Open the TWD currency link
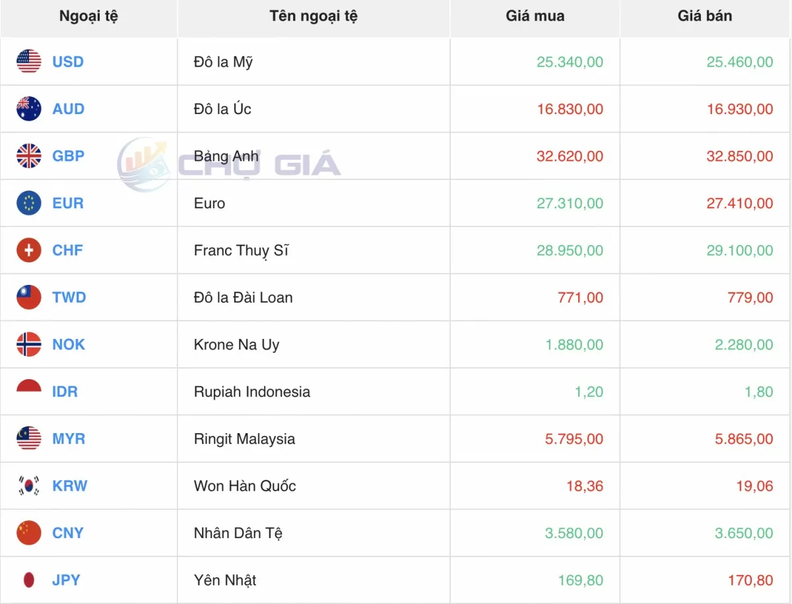This screenshot has height=604, width=792. click(69, 297)
